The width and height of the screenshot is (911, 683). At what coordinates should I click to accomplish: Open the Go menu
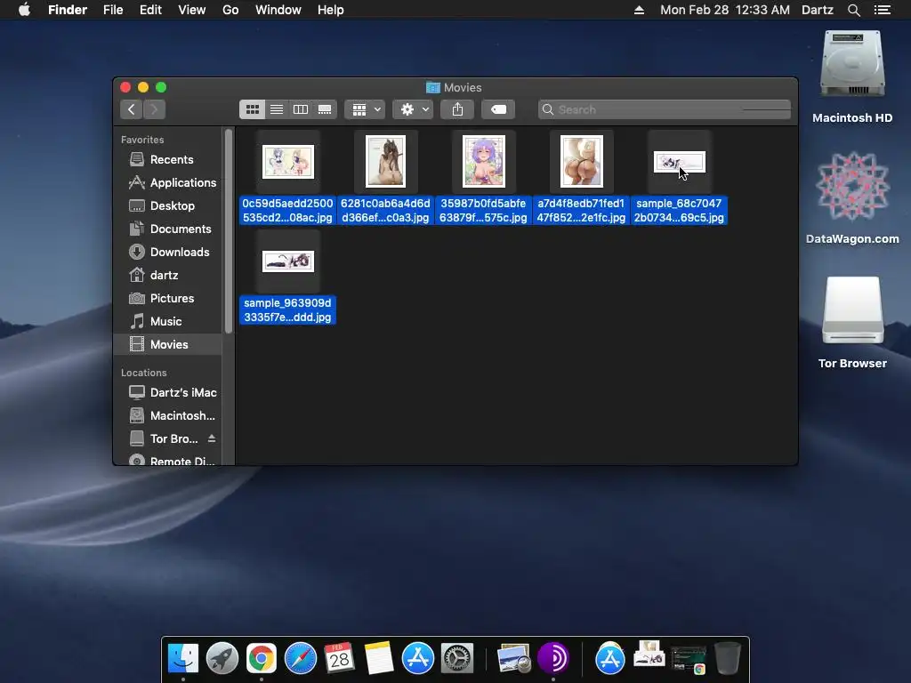[230, 10]
